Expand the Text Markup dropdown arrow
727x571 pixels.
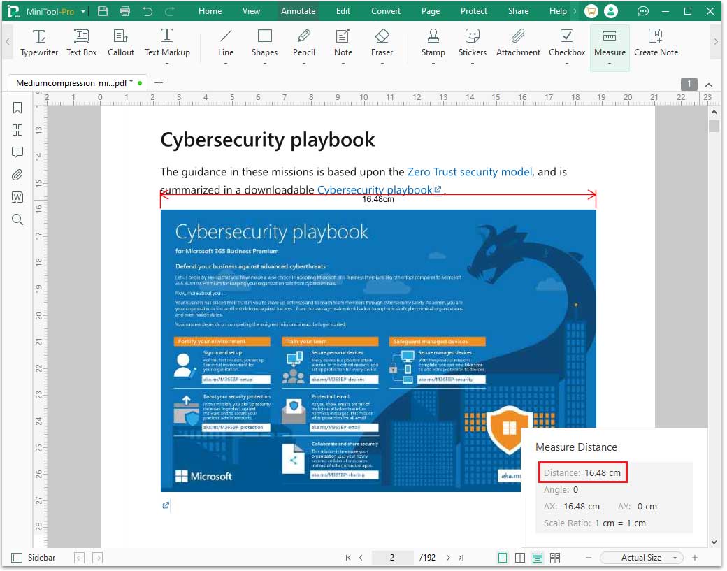167,64
